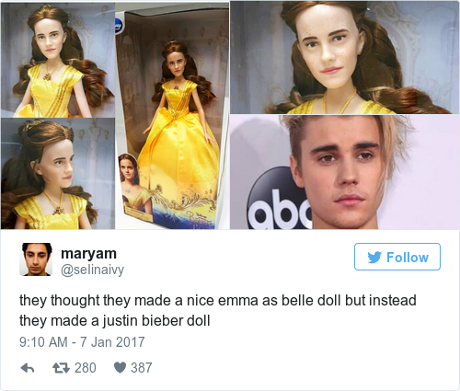460x391 pixels.
Task: Click the abc logo in the photo
Action: (x=278, y=200)
